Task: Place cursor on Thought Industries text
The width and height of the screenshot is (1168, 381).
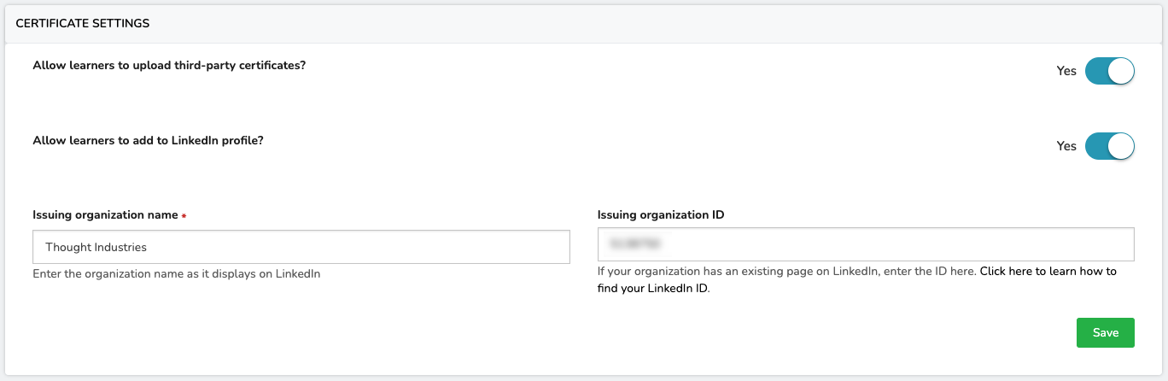Action: pos(96,247)
